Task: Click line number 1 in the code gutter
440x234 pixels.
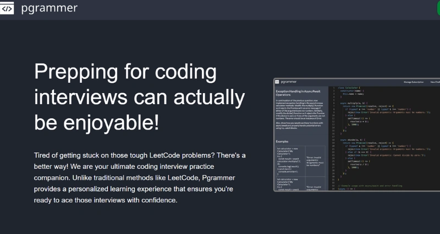Action: (x=334, y=88)
